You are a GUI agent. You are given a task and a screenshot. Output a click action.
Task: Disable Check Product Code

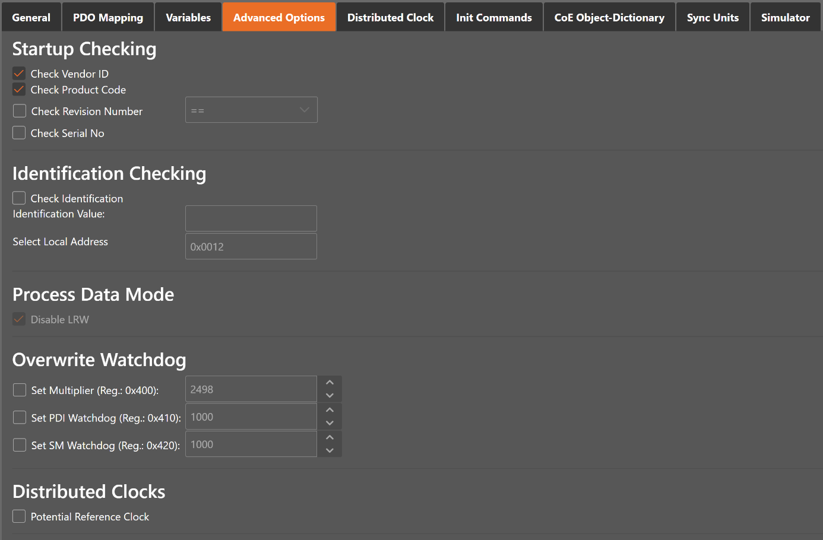pos(18,89)
